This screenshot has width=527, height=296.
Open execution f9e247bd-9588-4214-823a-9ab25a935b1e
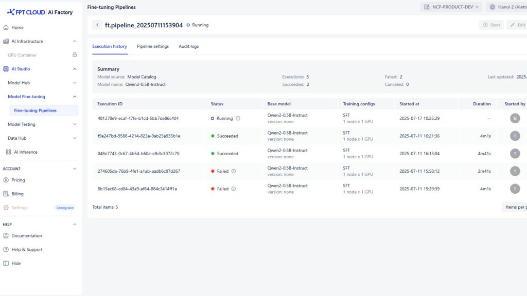(x=139, y=136)
